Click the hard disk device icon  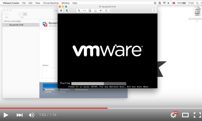pyautogui.click(x=90, y=11)
